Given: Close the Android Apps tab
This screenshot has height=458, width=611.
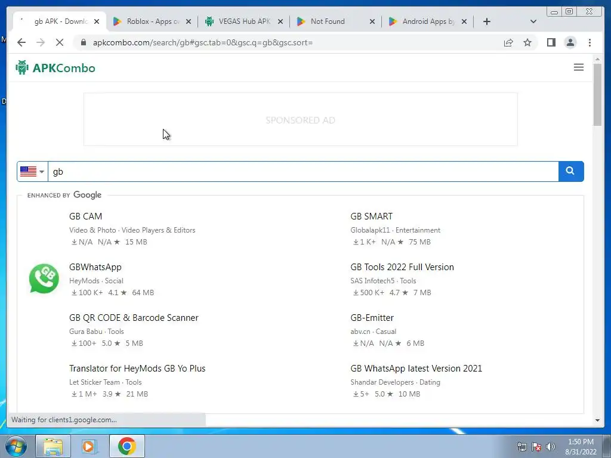Looking at the screenshot, I should click(x=464, y=22).
